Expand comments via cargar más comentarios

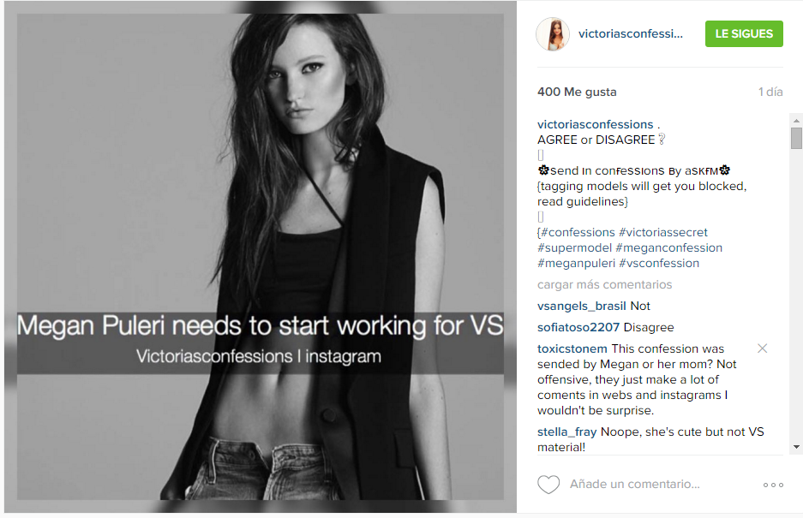click(604, 284)
